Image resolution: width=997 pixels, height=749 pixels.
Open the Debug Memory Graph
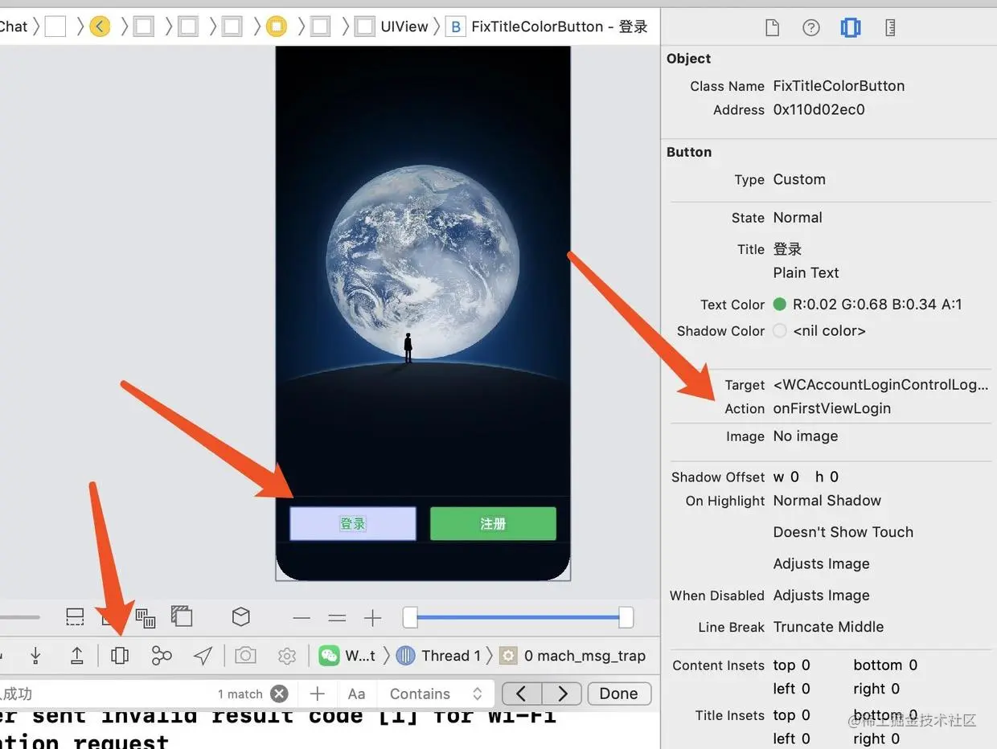coord(162,656)
